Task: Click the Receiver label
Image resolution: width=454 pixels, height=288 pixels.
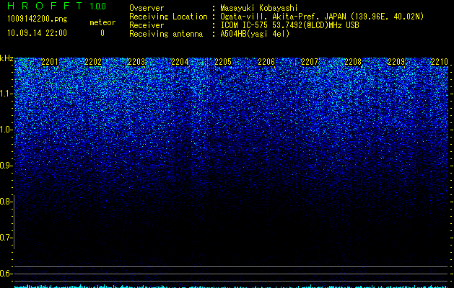Action: click(147, 25)
